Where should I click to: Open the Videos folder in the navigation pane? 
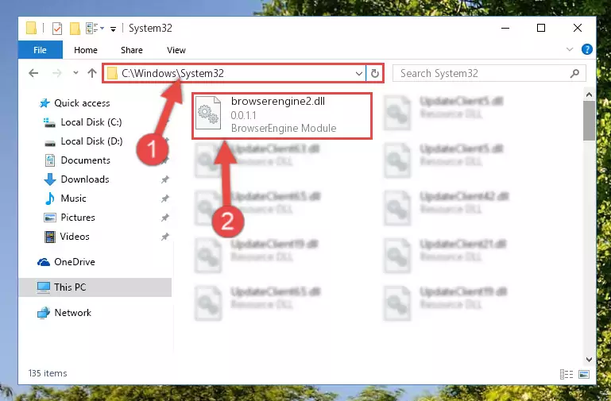point(75,237)
